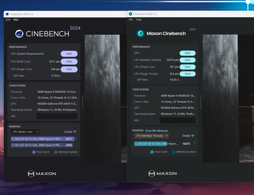Start CPU (Single Thread) test in Cinebench 2026

tap(187, 74)
